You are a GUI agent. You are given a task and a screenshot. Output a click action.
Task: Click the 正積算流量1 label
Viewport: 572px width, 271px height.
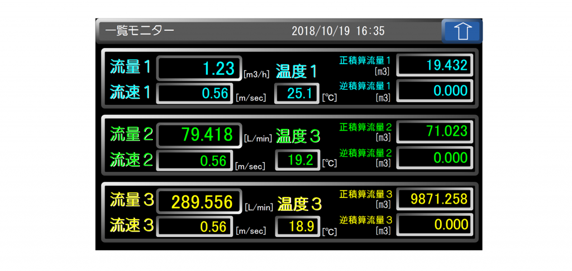(x=365, y=60)
